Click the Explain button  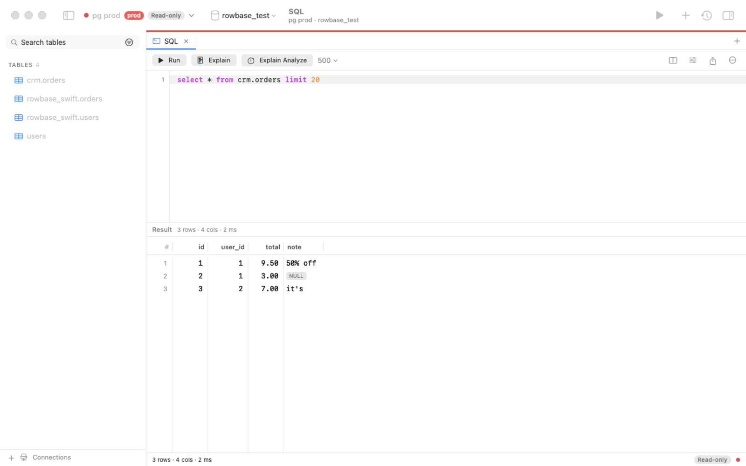[214, 60]
